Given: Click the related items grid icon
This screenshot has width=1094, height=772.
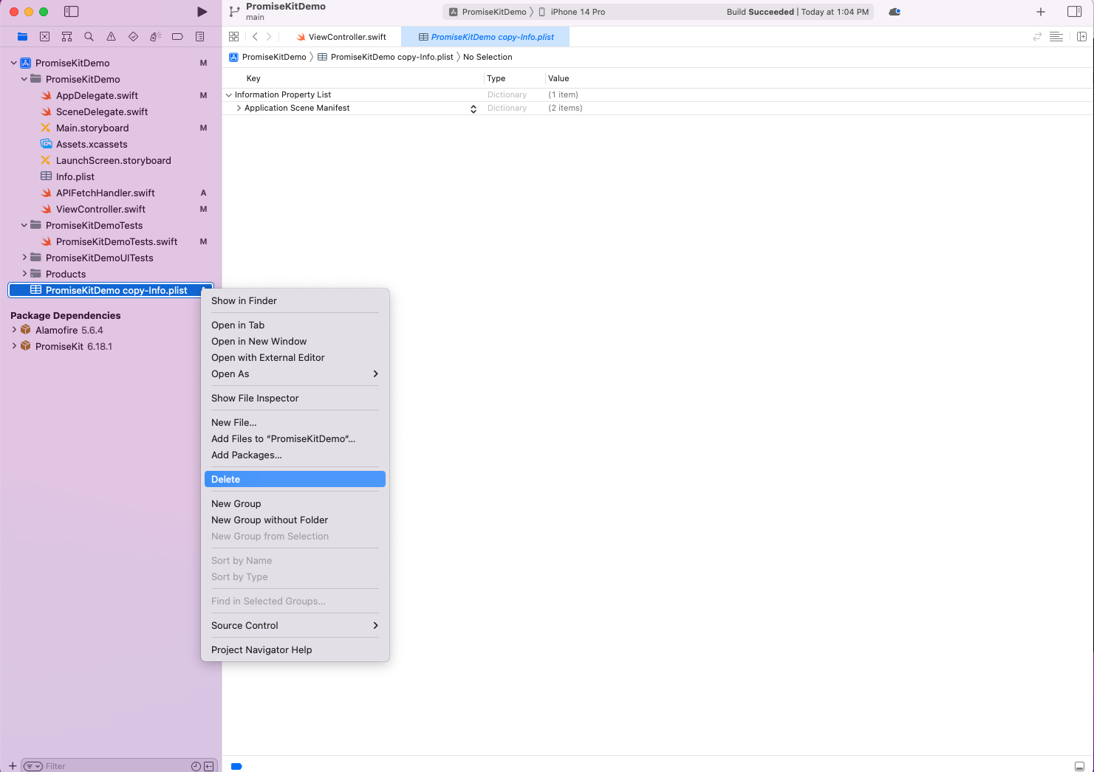Looking at the screenshot, I should coord(233,36).
